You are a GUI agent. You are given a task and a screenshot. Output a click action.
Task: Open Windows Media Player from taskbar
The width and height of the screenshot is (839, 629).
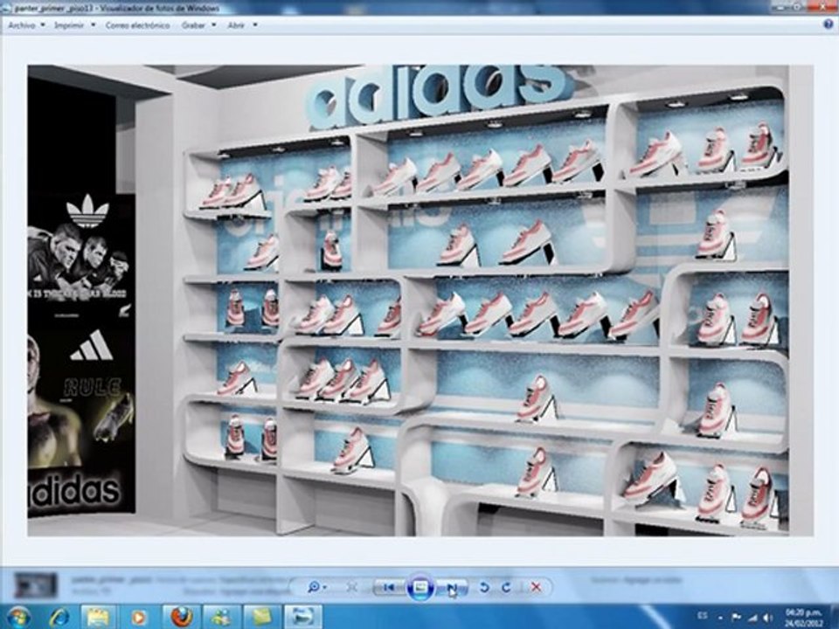(x=138, y=618)
